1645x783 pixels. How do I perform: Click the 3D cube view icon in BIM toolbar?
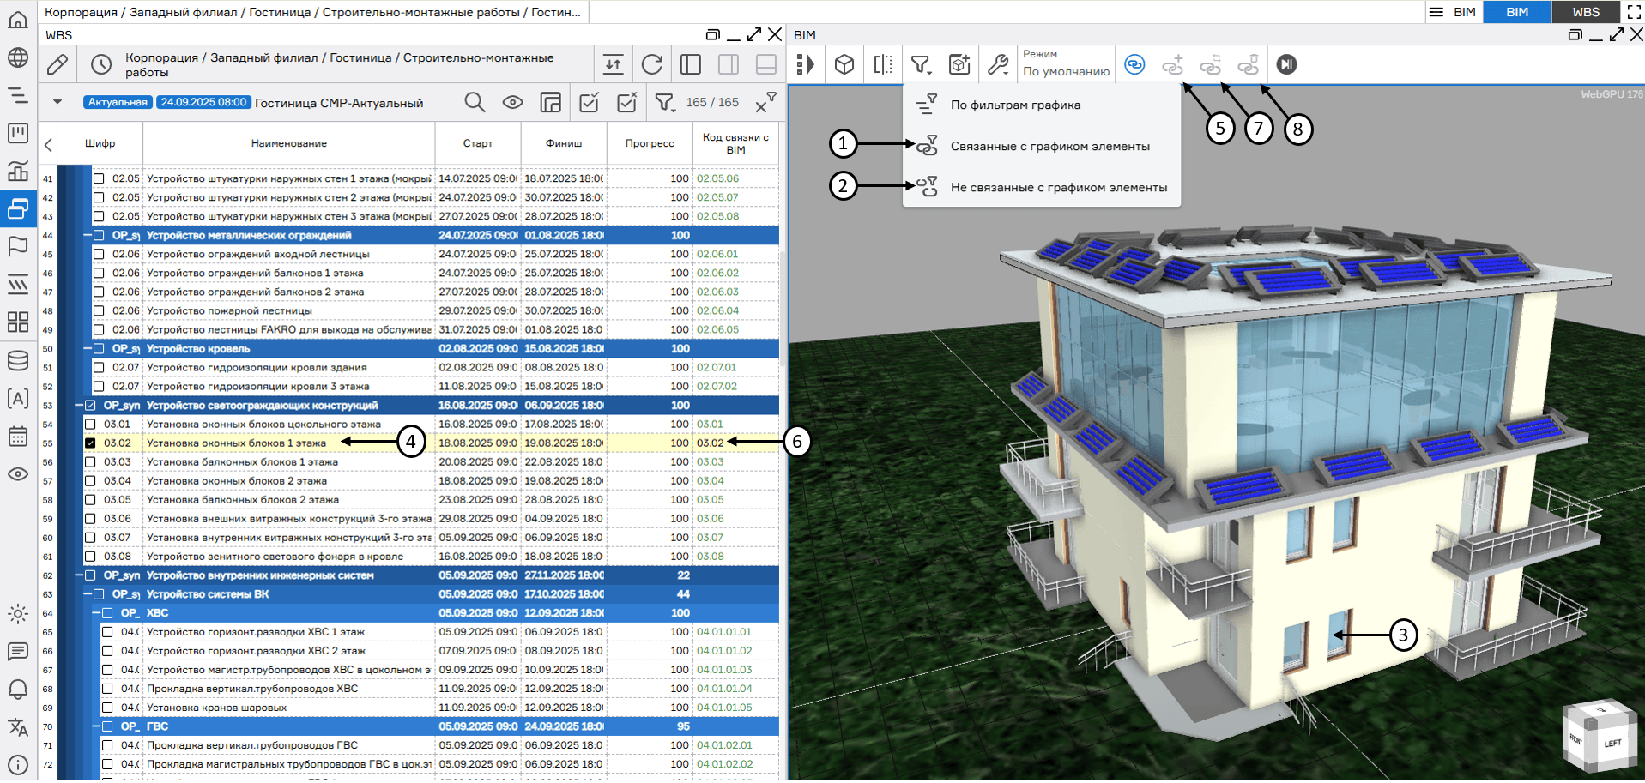coord(844,65)
